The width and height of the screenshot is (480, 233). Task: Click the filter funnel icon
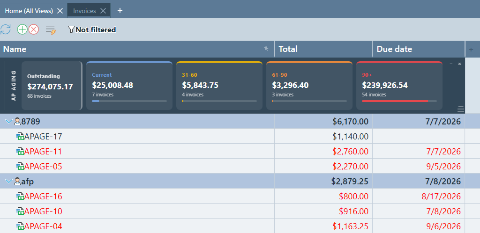coord(71,29)
